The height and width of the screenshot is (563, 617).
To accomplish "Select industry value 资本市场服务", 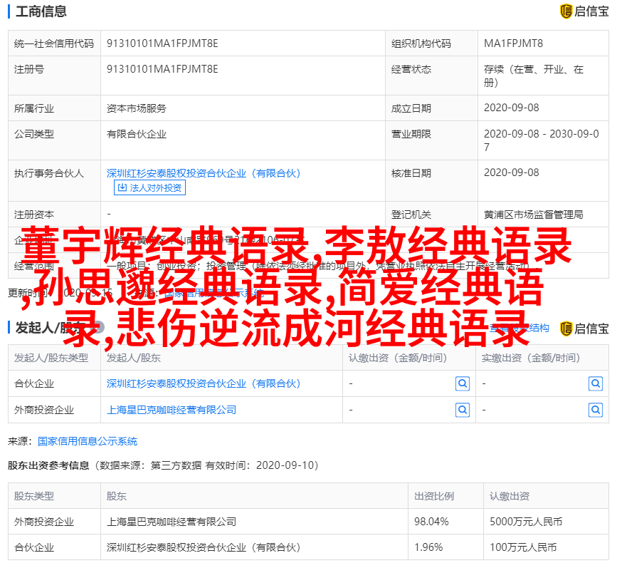I will tap(137, 108).
